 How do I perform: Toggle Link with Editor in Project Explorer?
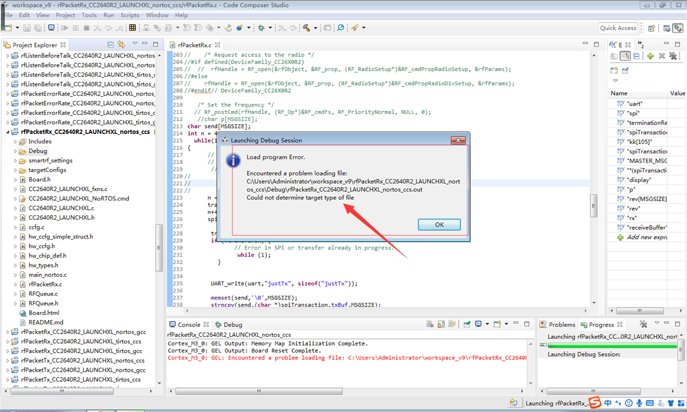121,45
